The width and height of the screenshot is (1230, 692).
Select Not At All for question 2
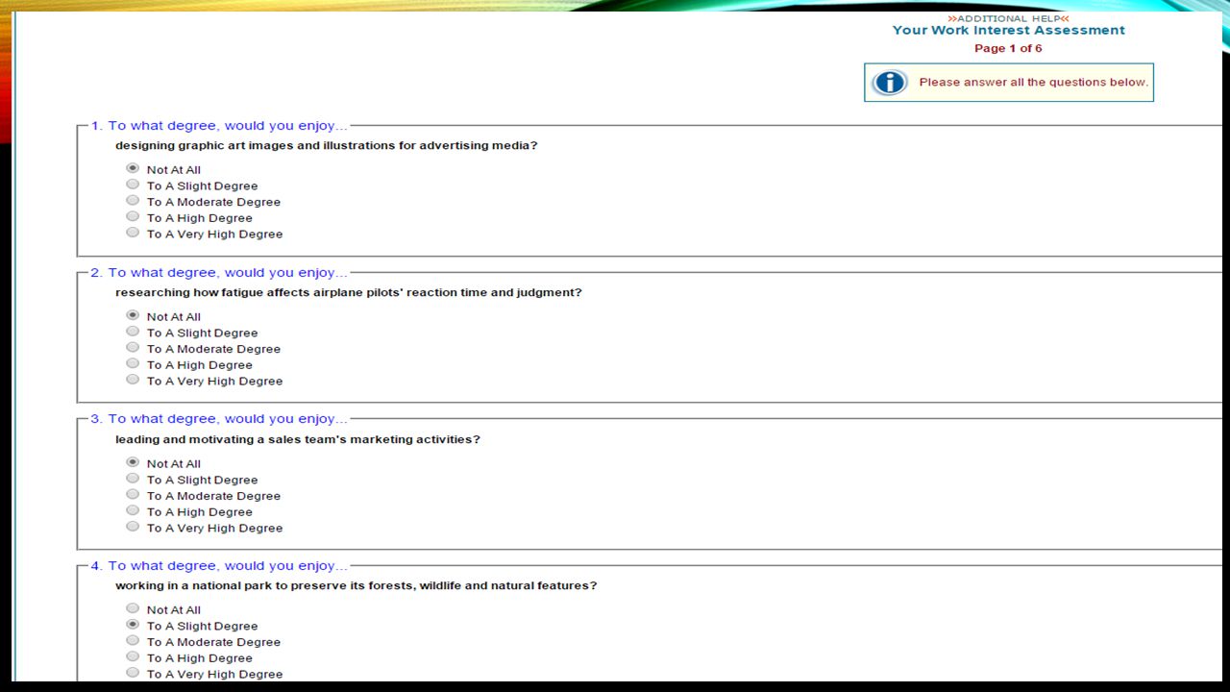pos(133,315)
